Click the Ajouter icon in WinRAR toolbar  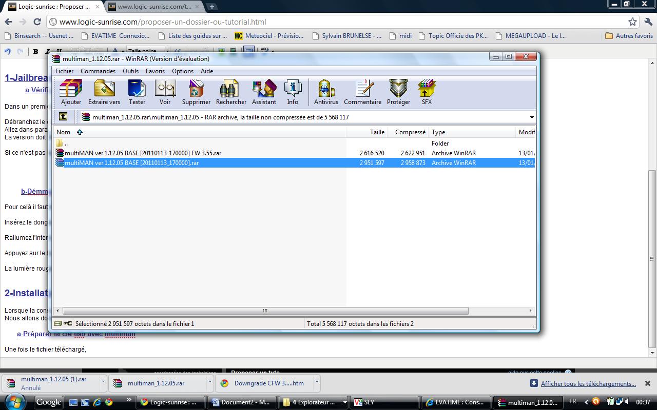(x=71, y=92)
